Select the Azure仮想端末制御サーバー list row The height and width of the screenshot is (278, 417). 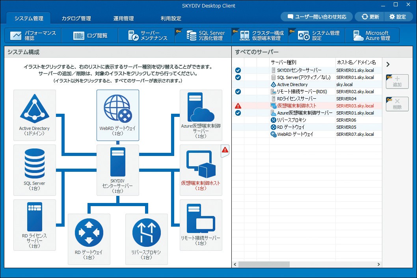[307, 113]
